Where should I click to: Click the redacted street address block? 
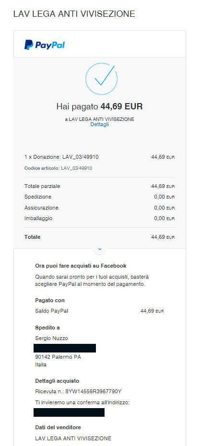pyautogui.click(x=65, y=348)
